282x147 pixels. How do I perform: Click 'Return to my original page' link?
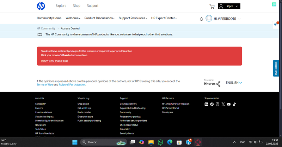coord(55,61)
